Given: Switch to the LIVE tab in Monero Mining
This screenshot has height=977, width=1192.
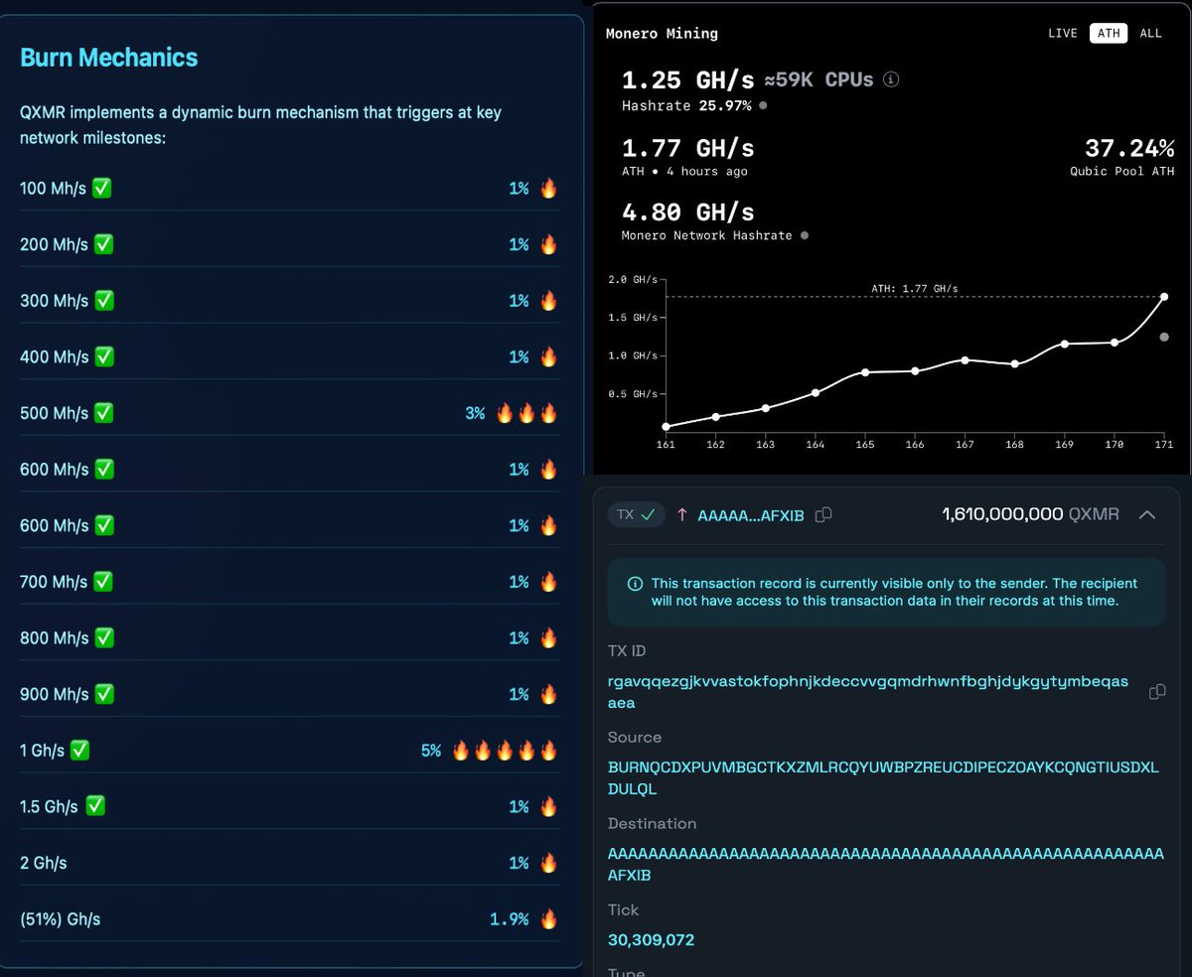Looking at the screenshot, I should [x=1062, y=33].
